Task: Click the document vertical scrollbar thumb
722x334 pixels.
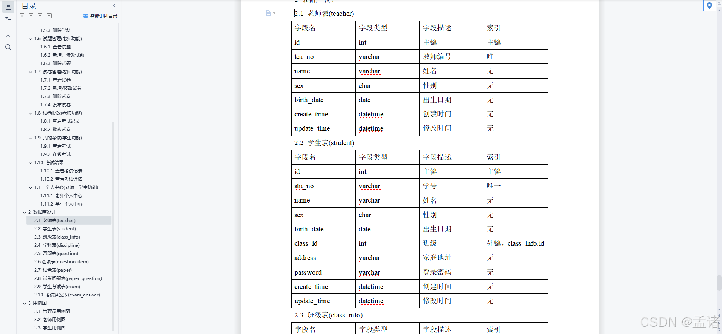Action: point(719,283)
